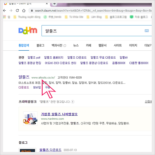Click the Daum logo

pyautogui.click(x=28, y=30)
